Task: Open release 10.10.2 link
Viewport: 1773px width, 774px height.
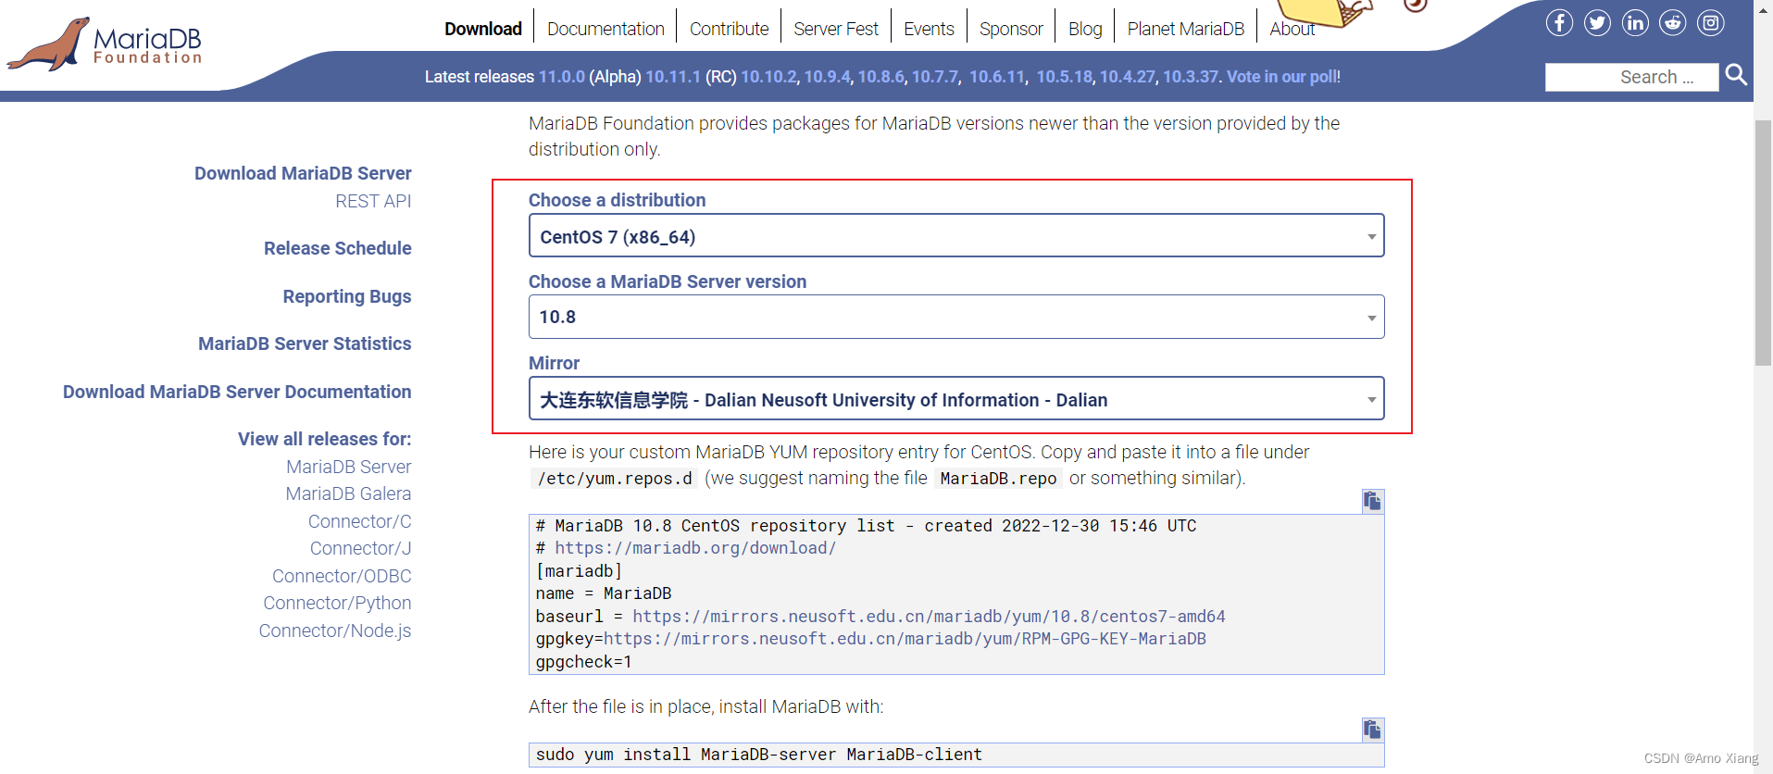Action: pos(768,77)
